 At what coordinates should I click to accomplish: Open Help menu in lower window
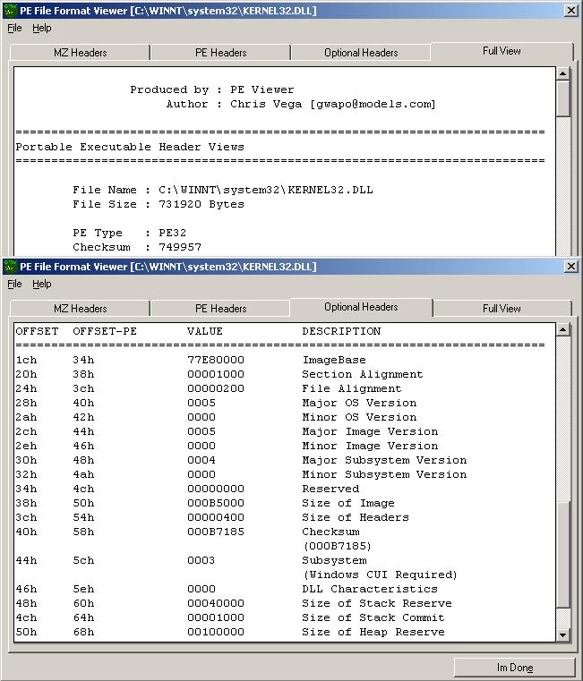pyautogui.click(x=42, y=284)
